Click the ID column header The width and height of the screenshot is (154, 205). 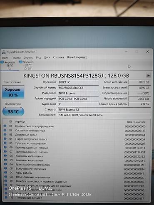(10, 121)
